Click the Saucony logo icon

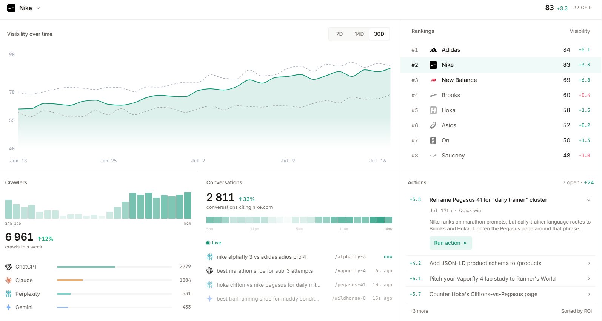[433, 156]
